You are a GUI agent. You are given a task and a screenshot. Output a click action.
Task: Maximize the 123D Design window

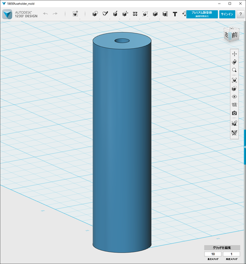point(230,4)
